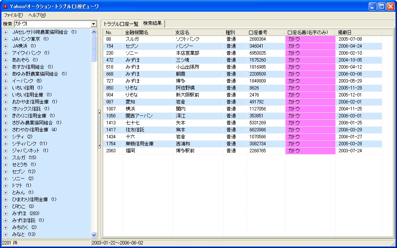Viewport: 397px width, 248px height.
Task: Select the みなと (13) tree item
Action: coord(24,234)
